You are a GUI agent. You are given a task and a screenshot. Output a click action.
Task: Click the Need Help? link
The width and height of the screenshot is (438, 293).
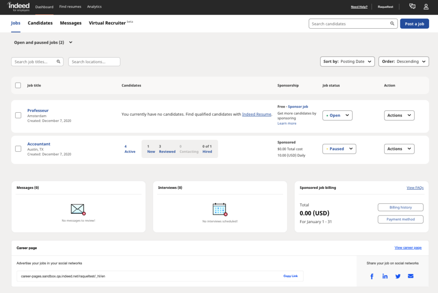tap(359, 7)
